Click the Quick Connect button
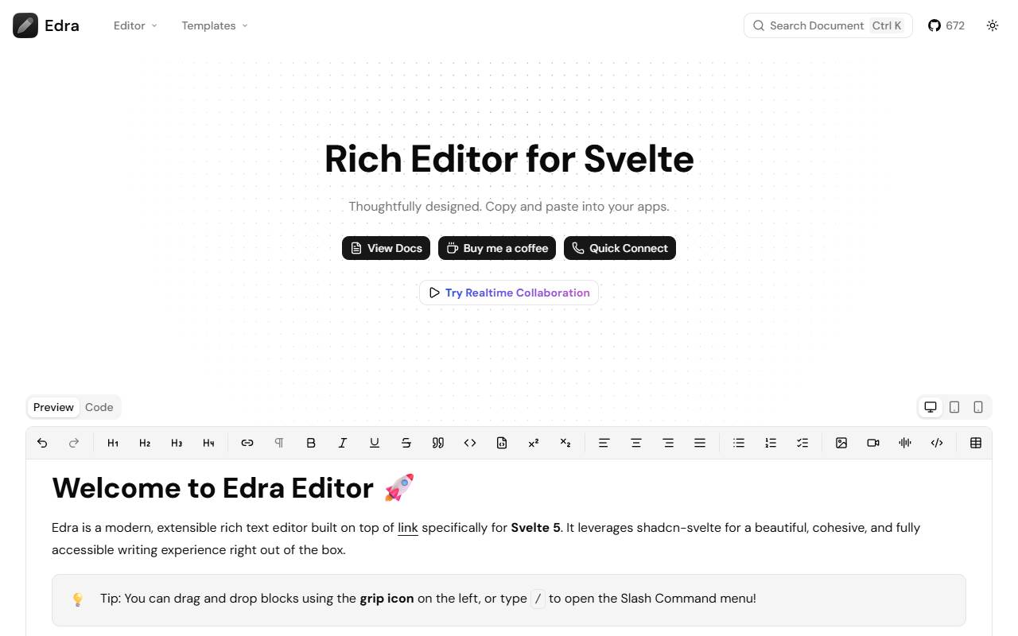Viewport: 1018px width, 636px height. pos(620,248)
